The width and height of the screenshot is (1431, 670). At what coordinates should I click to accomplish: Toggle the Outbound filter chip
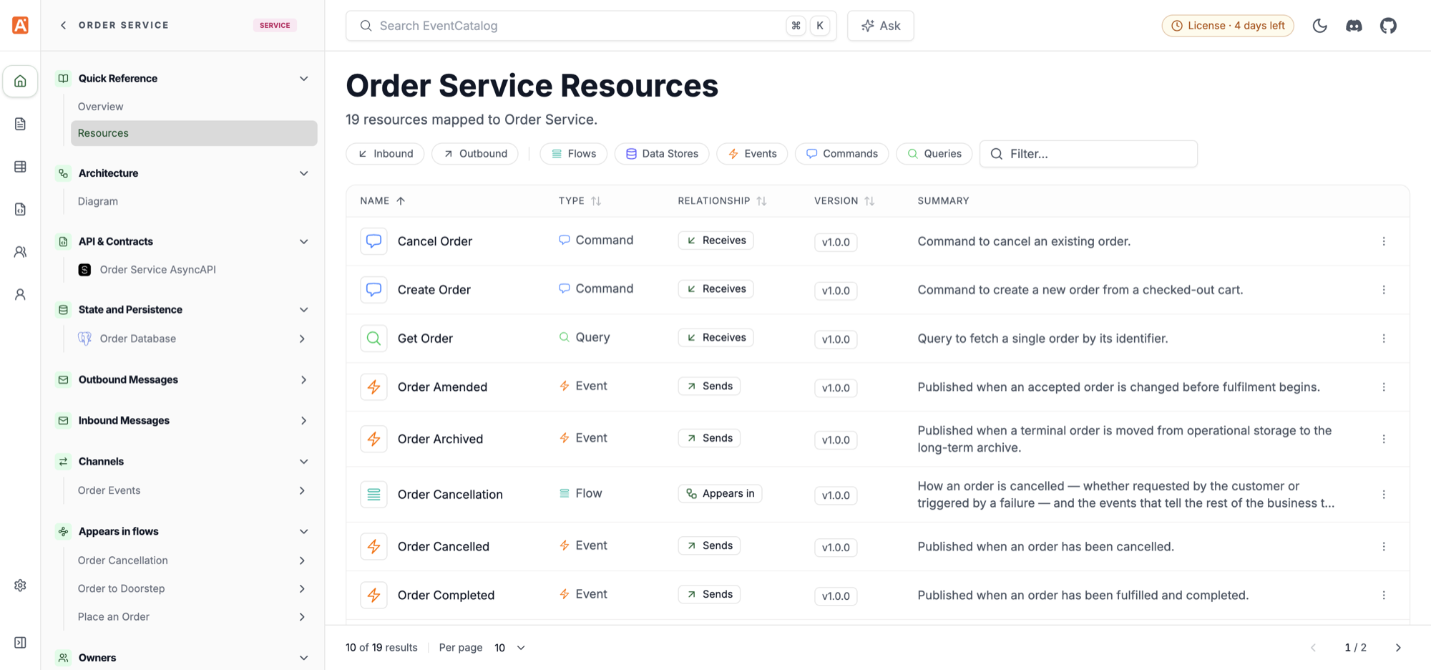pos(474,154)
